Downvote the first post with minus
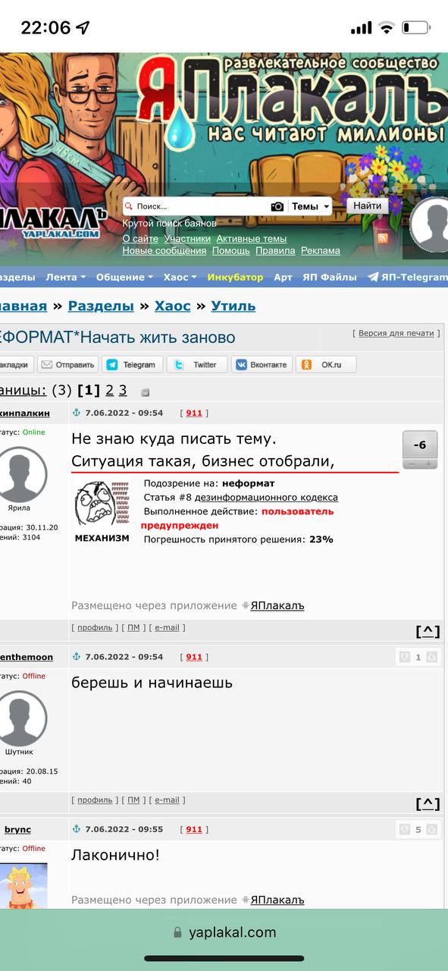 (x=411, y=464)
